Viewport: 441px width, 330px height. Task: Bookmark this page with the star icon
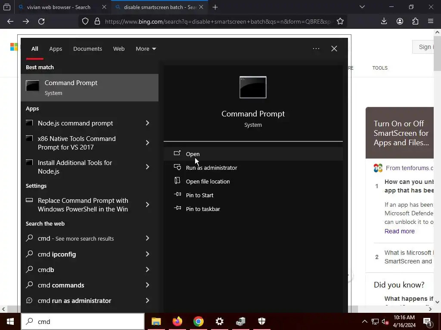click(340, 21)
